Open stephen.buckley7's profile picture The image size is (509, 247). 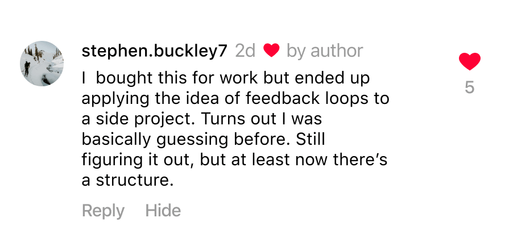42,64
